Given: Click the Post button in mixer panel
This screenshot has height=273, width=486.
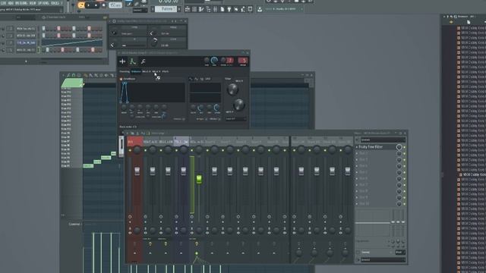Looking at the screenshot, I should tap(400, 253).
